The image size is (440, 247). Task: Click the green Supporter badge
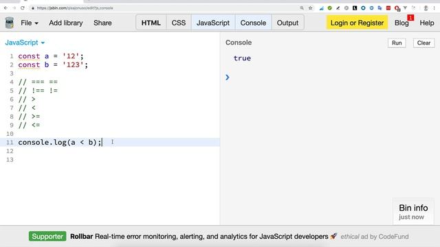pos(47,236)
